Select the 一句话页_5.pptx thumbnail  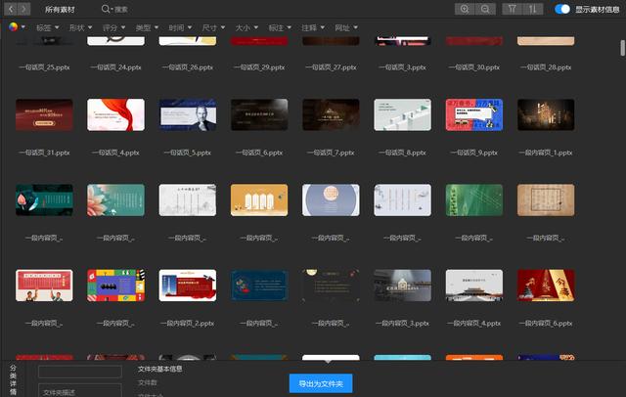click(188, 115)
